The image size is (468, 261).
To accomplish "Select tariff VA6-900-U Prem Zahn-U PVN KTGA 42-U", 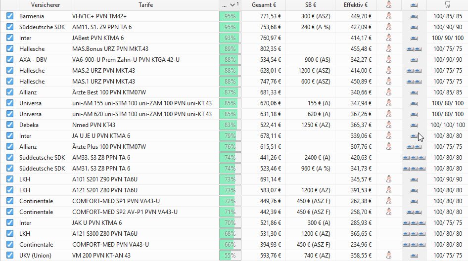I will tap(126, 60).
